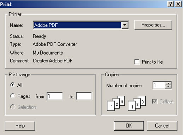Increase number of copies with up arrow

click(168, 83)
